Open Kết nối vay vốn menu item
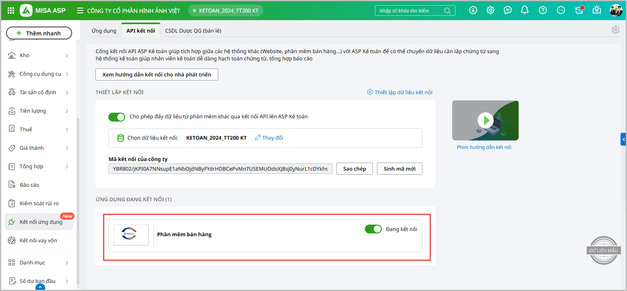Viewport: 627px width, 291px height. (x=38, y=240)
